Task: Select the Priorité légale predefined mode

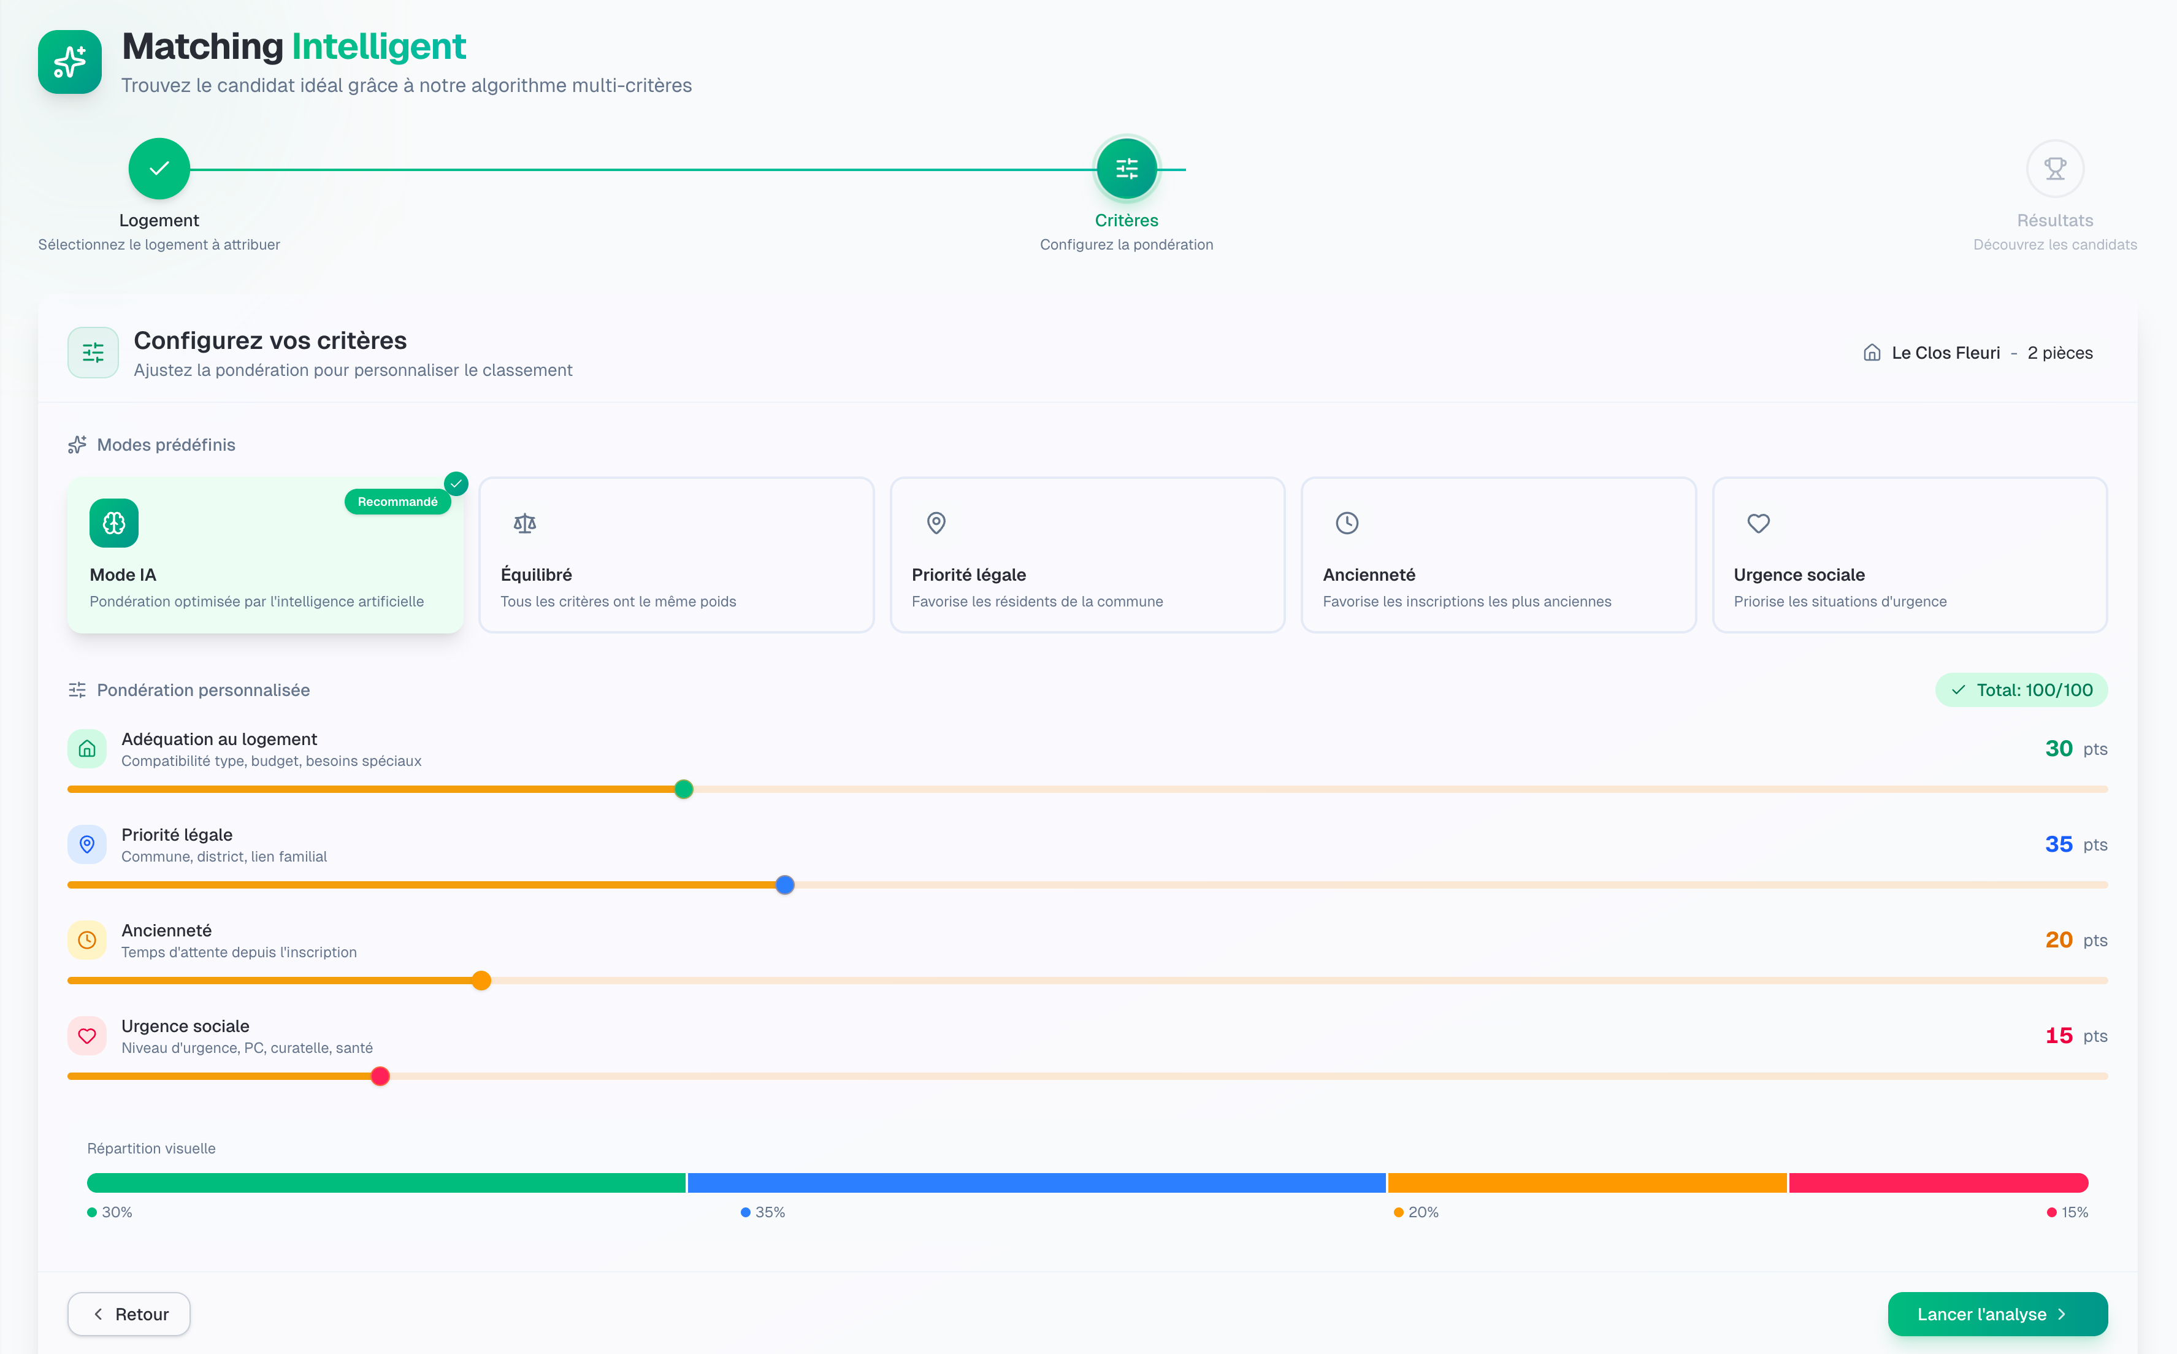Action: (1087, 555)
